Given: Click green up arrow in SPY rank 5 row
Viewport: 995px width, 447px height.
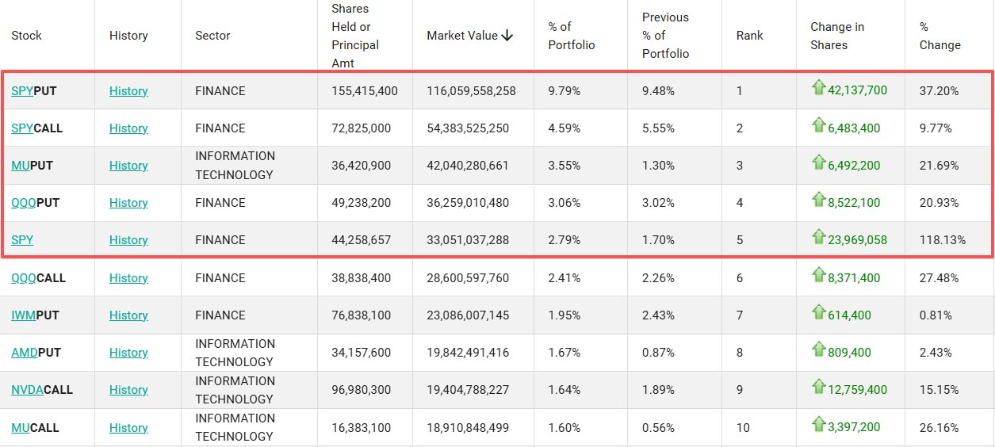Looking at the screenshot, I should point(818,236).
